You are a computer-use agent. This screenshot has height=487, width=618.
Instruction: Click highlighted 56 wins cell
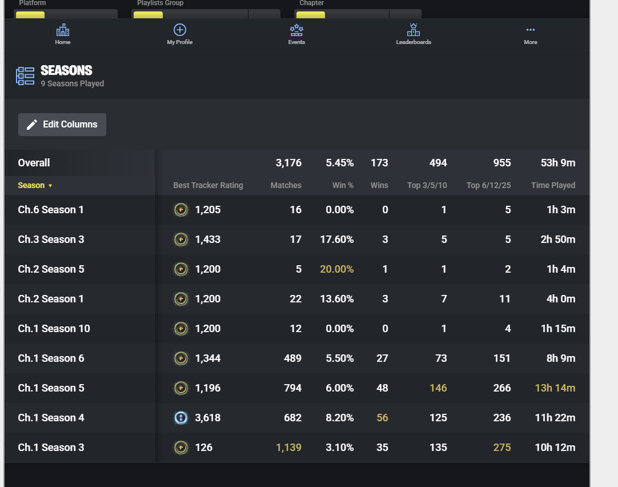(x=382, y=418)
